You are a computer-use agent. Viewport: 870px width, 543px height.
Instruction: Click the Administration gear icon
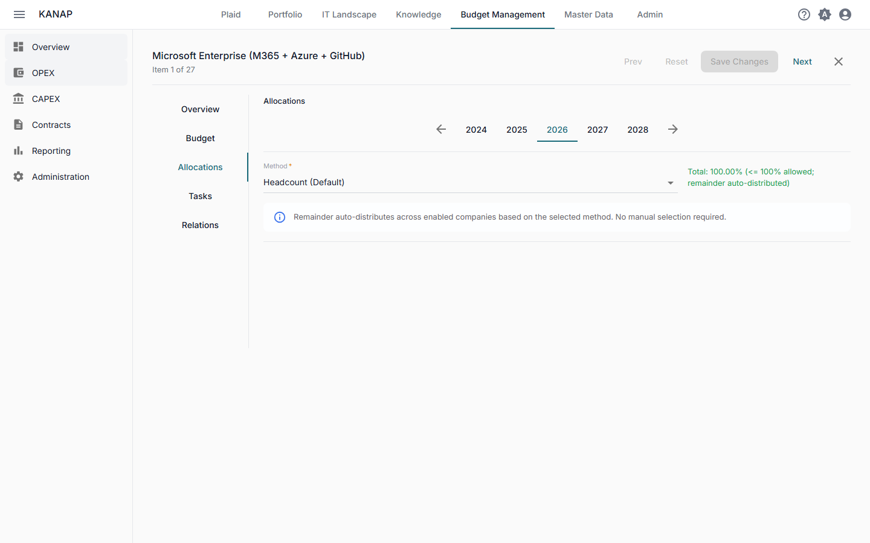[x=19, y=177]
